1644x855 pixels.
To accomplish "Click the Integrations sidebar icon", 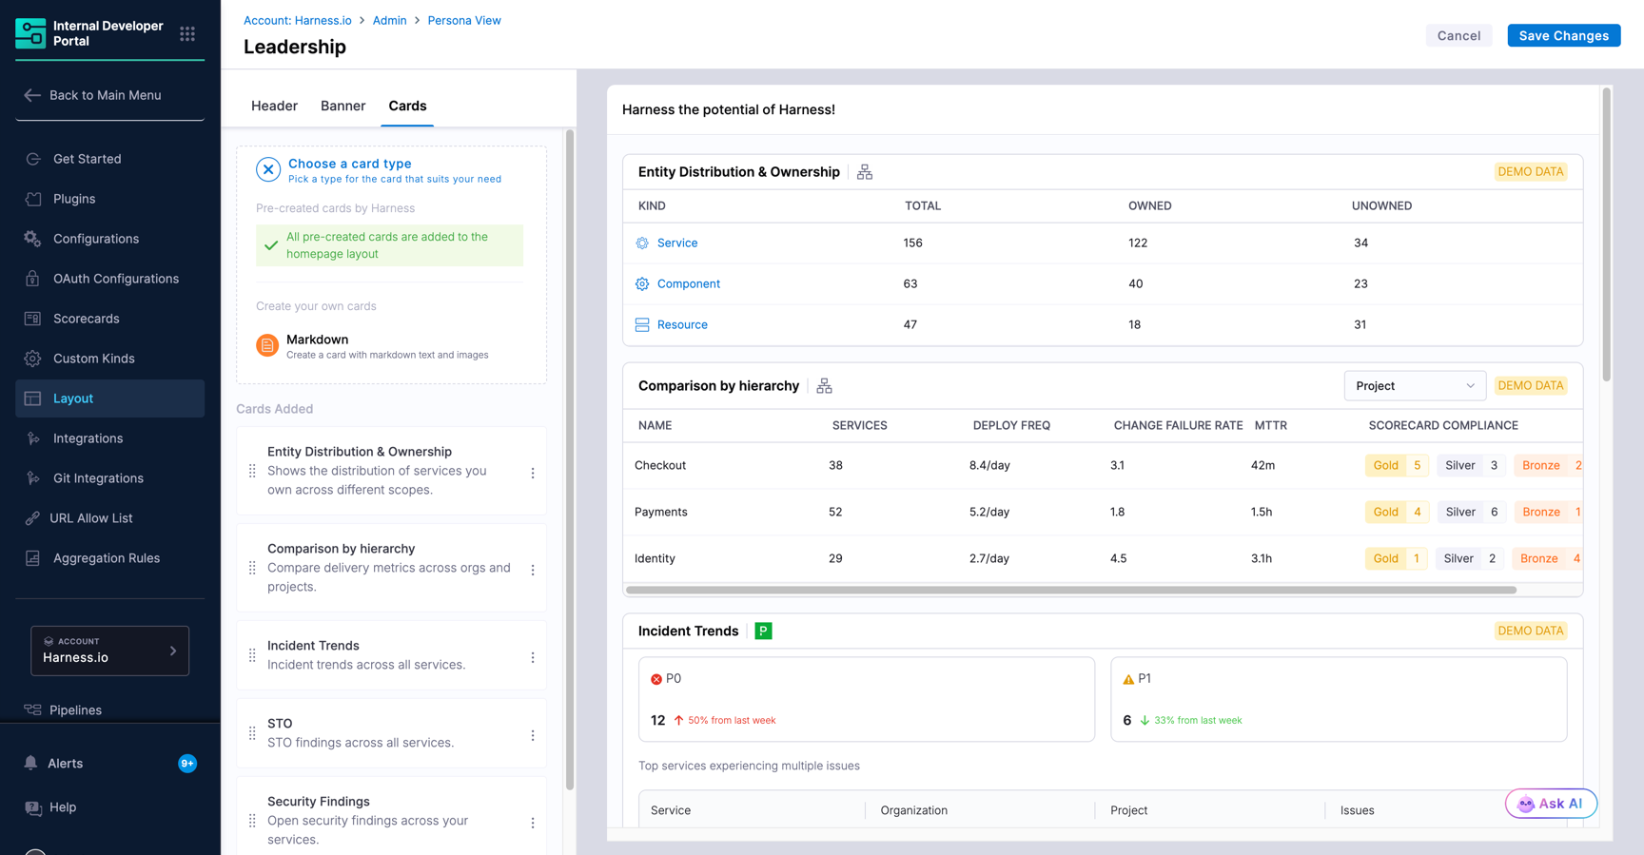I will tap(33, 438).
